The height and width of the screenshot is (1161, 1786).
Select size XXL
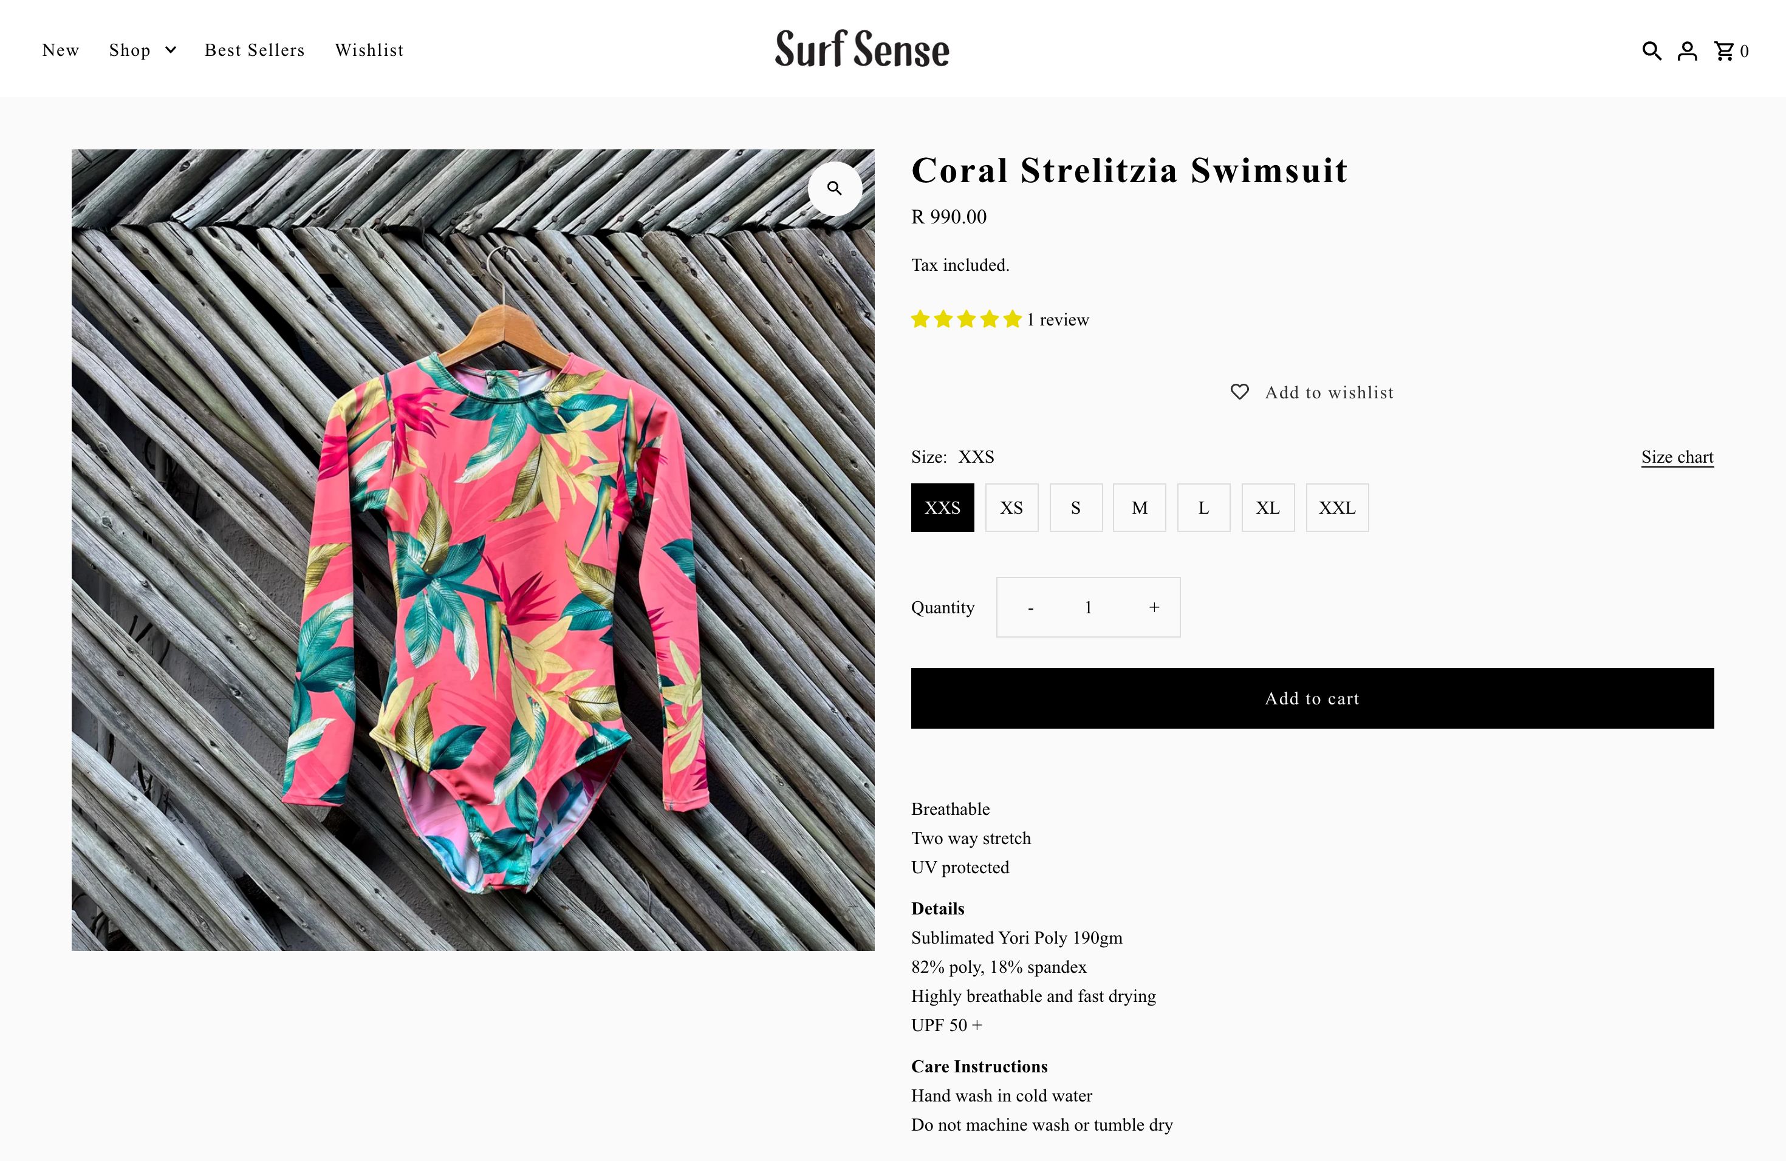click(x=1336, y=508)
